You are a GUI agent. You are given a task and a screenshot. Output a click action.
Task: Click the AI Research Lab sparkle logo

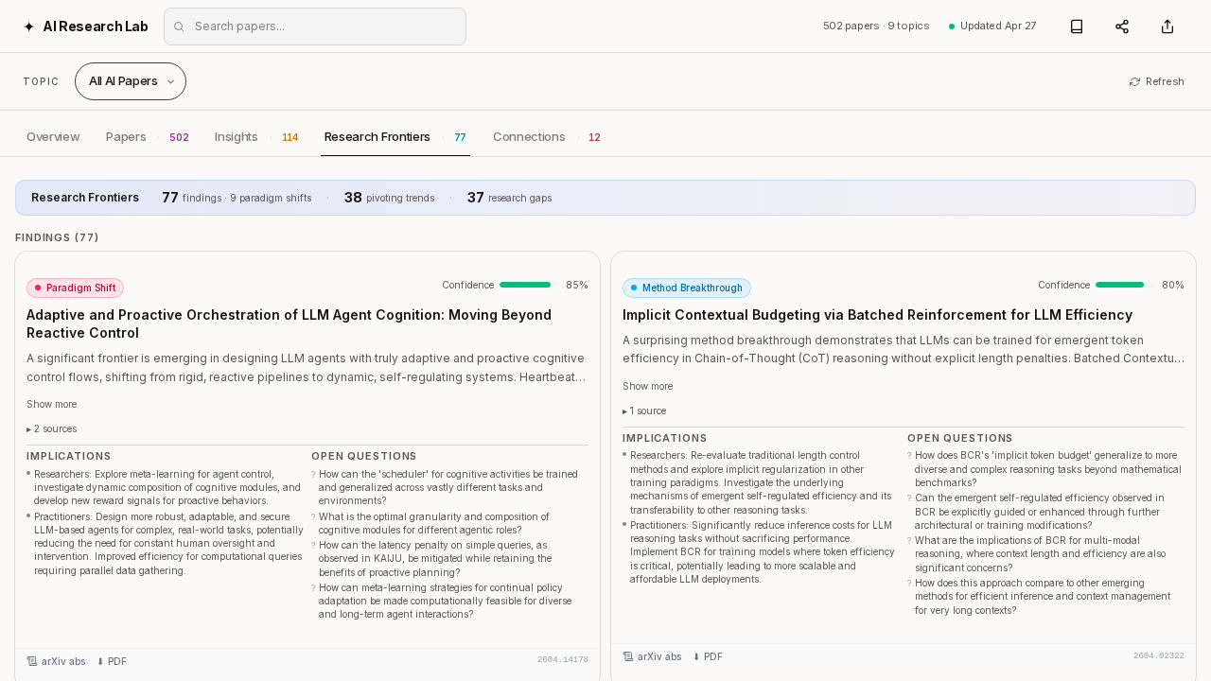click(28, 26)
